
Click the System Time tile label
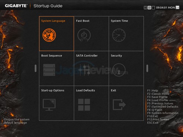coord(119,21)
